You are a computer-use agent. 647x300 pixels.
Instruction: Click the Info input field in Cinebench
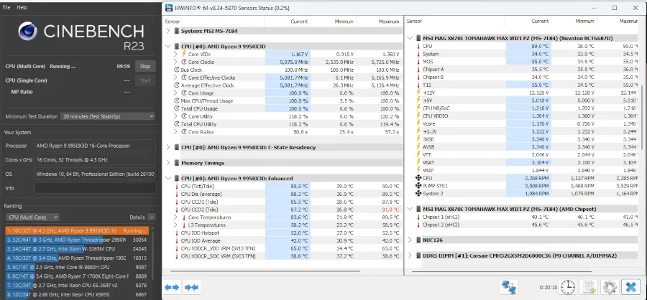click(96, 188)
